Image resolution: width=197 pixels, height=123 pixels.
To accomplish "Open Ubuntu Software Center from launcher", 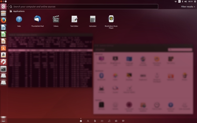I will [x=3, y=48].
